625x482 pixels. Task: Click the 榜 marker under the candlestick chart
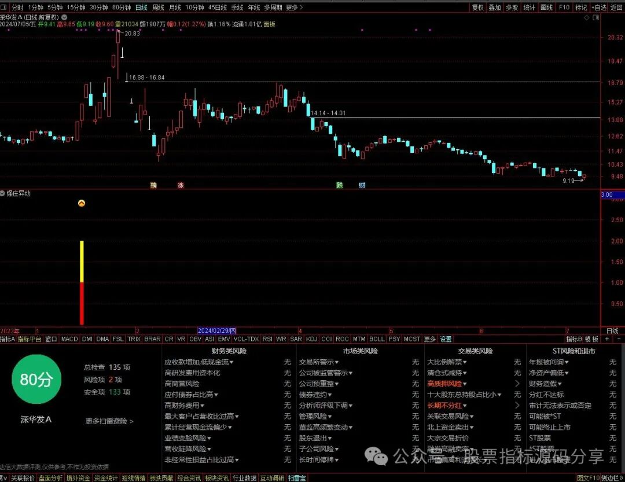[153, 185]
